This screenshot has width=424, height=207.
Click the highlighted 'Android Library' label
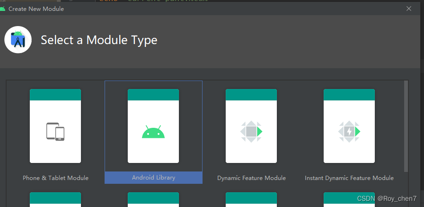tap(154, 178)
